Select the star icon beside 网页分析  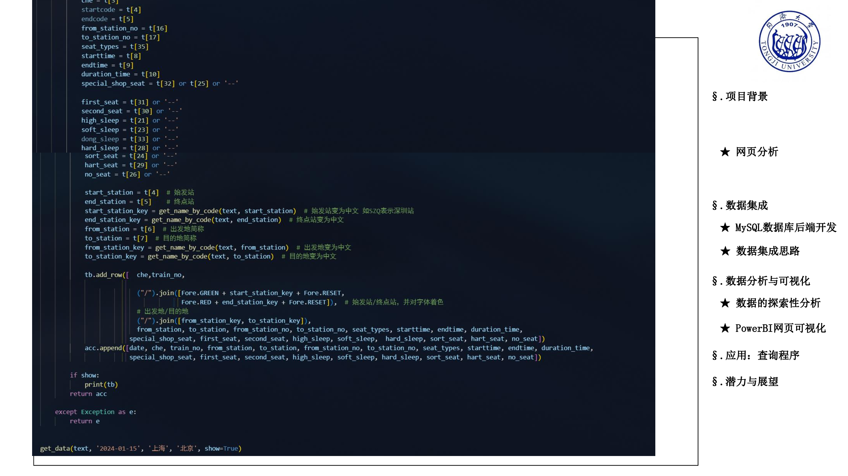click(725, 152)
